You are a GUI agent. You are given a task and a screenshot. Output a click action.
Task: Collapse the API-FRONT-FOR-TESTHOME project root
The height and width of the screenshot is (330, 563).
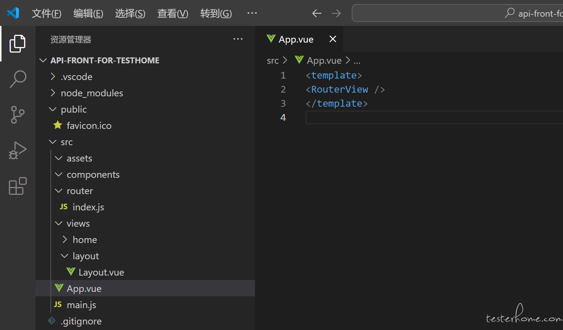tap(43, 60)
